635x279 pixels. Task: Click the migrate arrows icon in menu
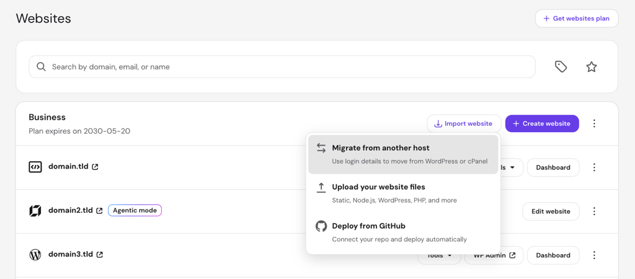tap(321, 148)
